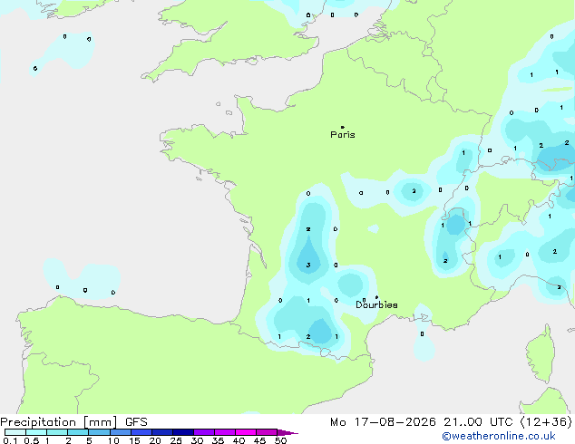This screenshot has height=444, width=575.
Task: Click the legend scale label 50
Action: (x=281, y=440)
